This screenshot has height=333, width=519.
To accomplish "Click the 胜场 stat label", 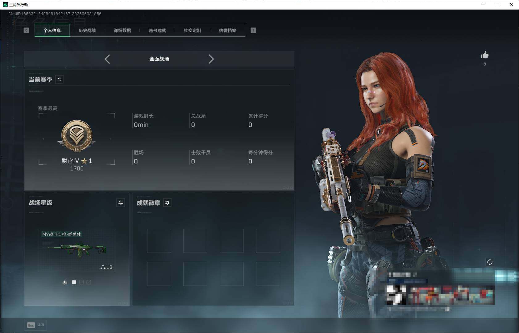I will click(x=139, y=153).
